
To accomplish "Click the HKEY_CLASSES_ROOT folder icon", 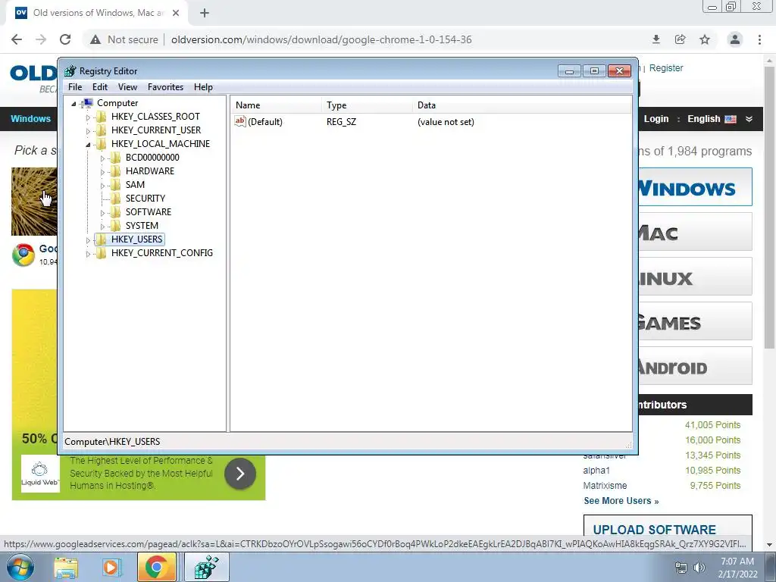I will (102, 117).
